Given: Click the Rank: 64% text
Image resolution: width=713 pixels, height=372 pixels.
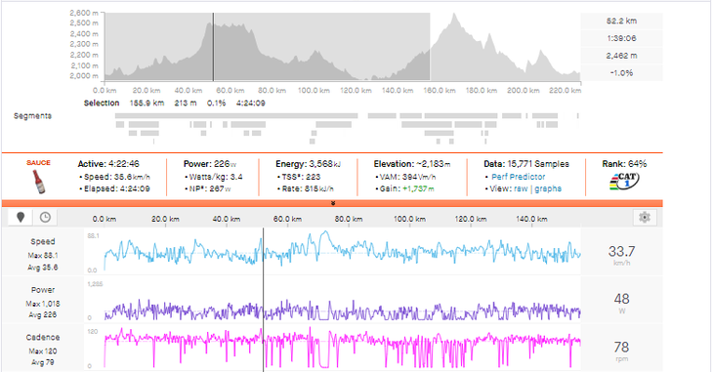Looking at the screenshot, I should coord(624,164).
